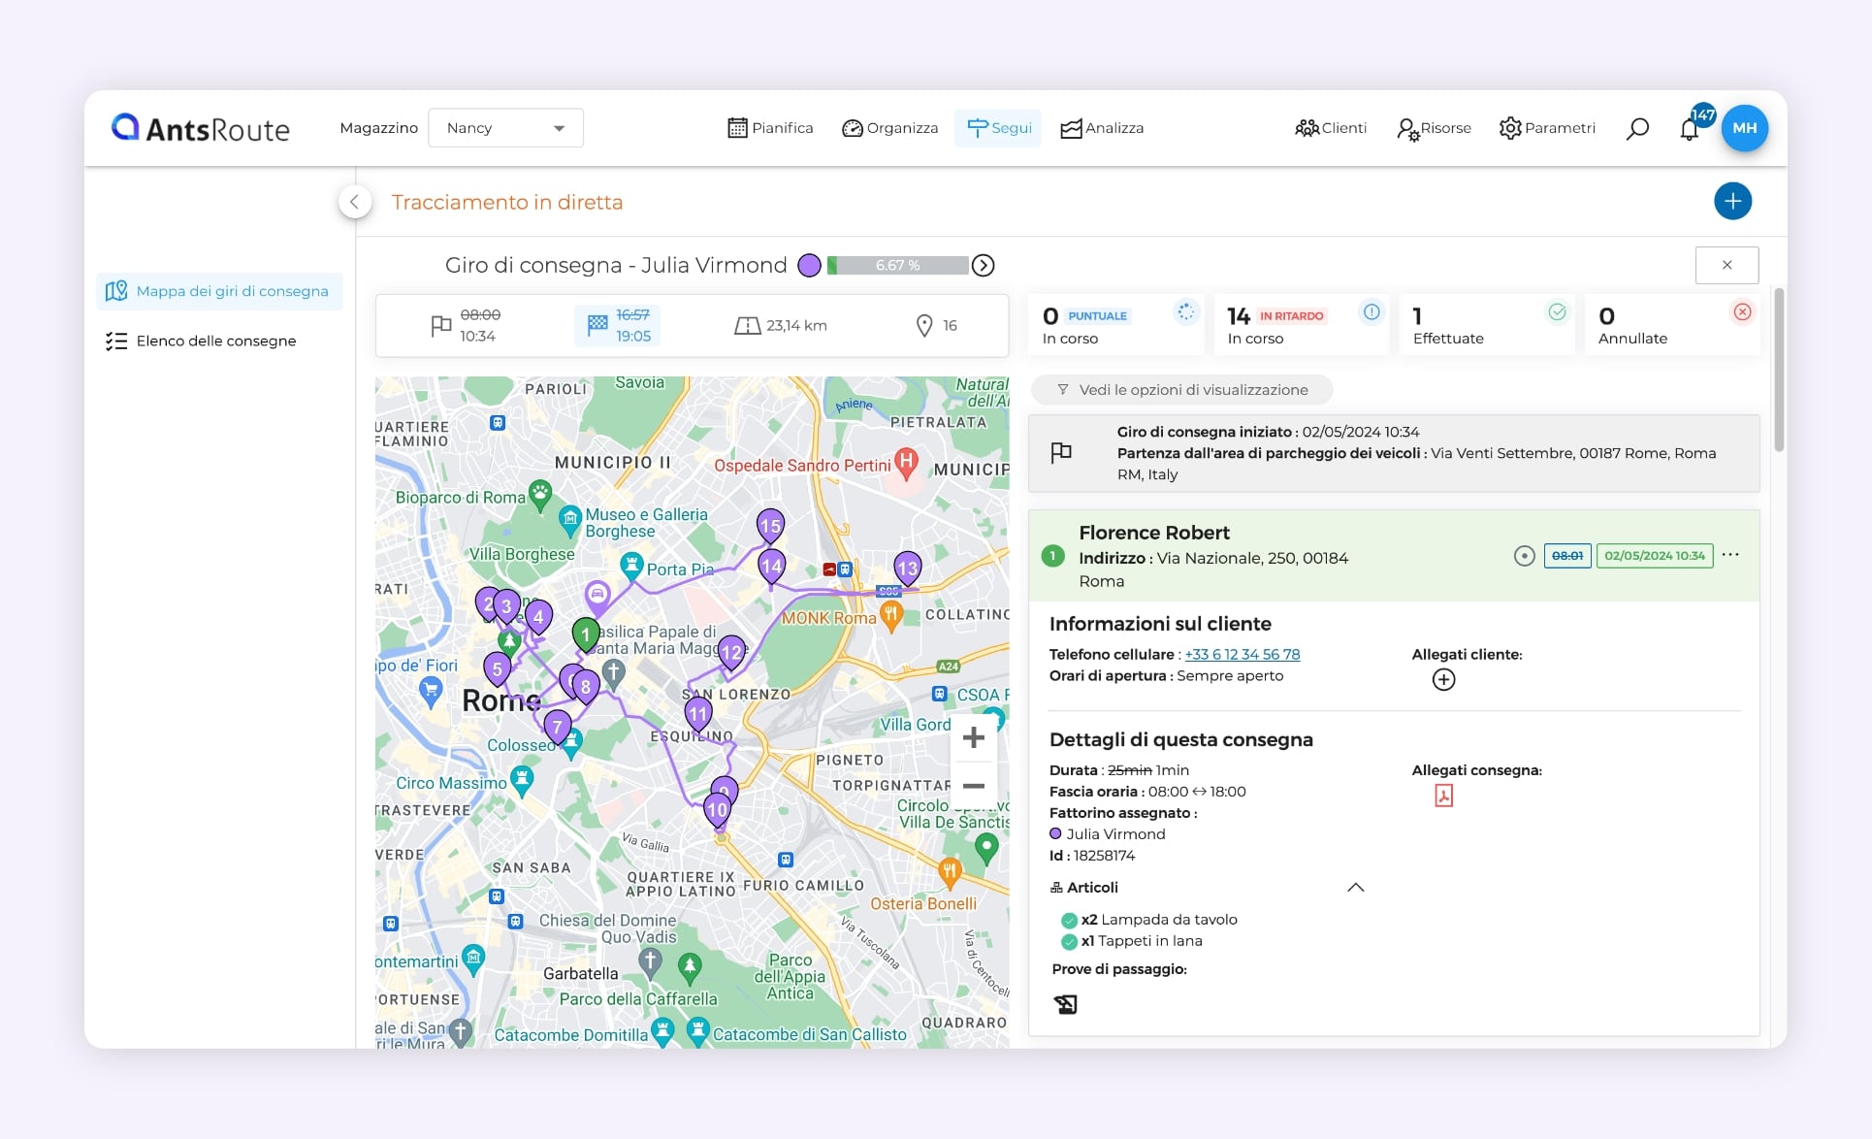Click the 08:01 planned time tag
This screenshot has height=1139, width=1872.
coord(1567,556)
